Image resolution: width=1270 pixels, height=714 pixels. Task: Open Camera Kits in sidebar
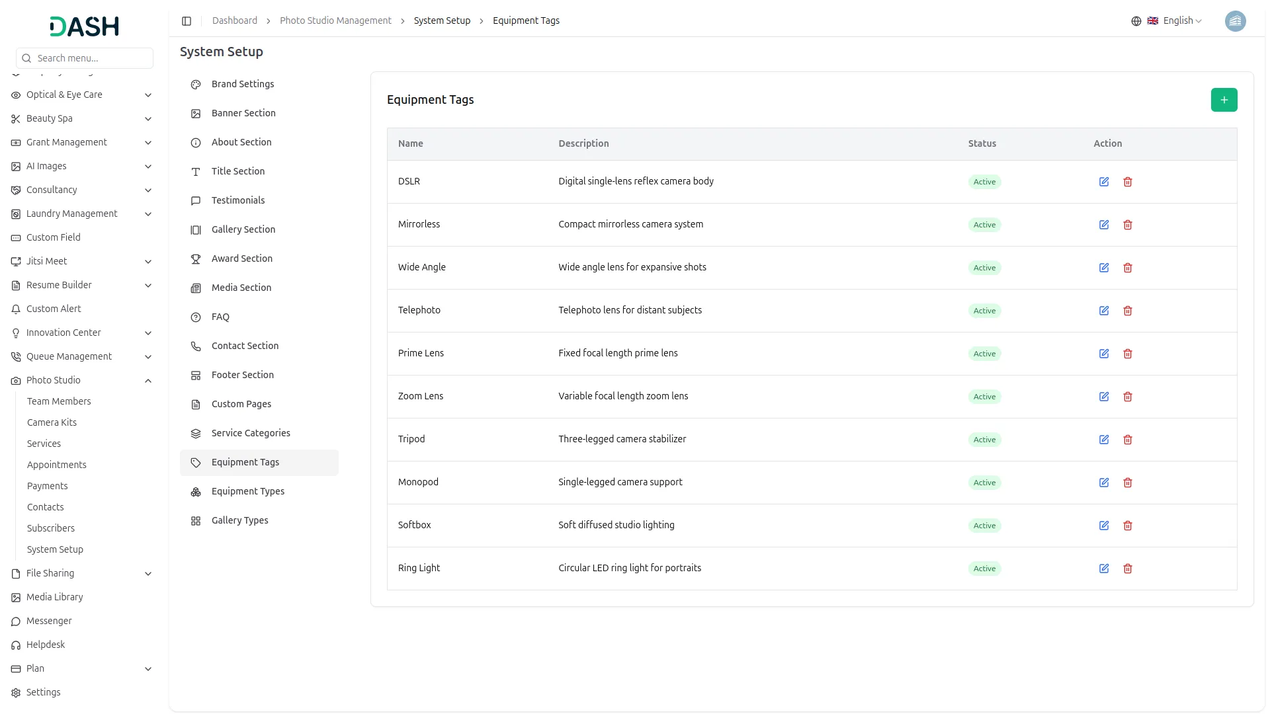(x=52, y=422)
